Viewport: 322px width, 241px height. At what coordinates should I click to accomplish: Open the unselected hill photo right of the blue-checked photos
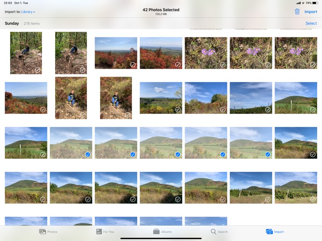(296, 143)
